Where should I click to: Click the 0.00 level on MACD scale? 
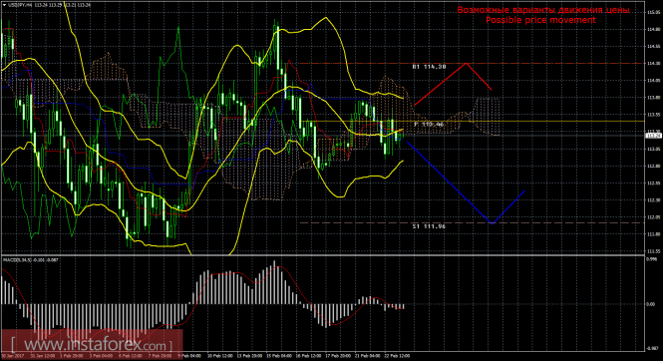tap(651, 304)
